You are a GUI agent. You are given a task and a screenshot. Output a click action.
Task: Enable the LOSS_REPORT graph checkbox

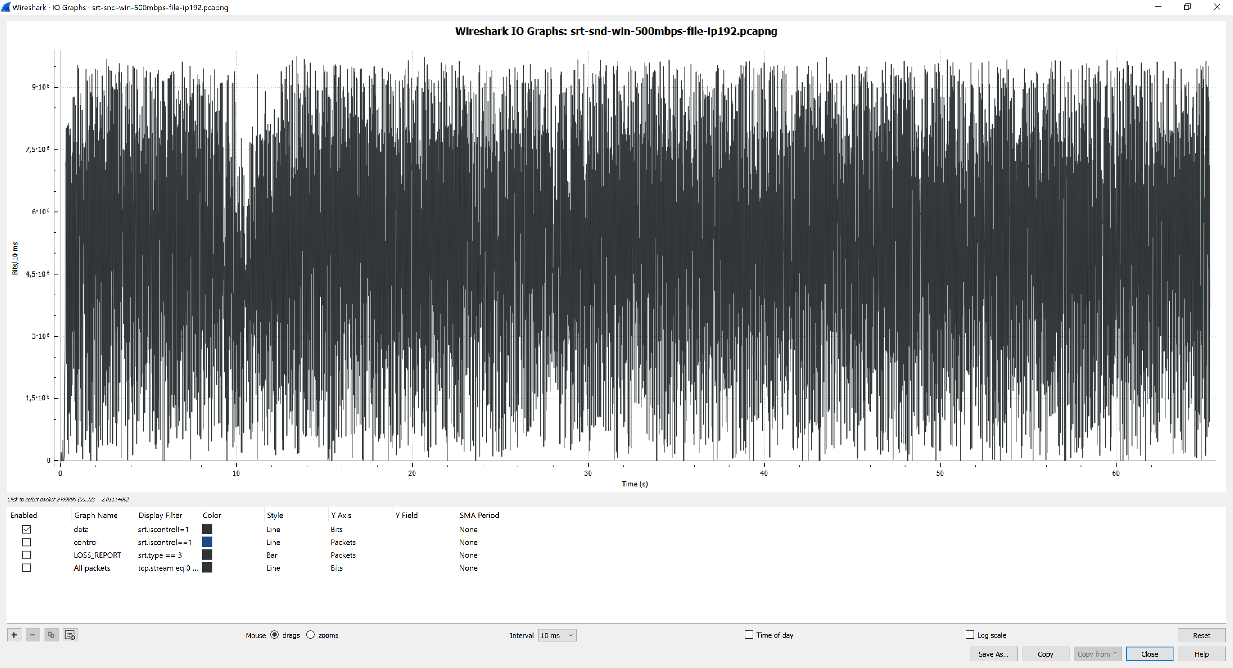pos(27,555)
